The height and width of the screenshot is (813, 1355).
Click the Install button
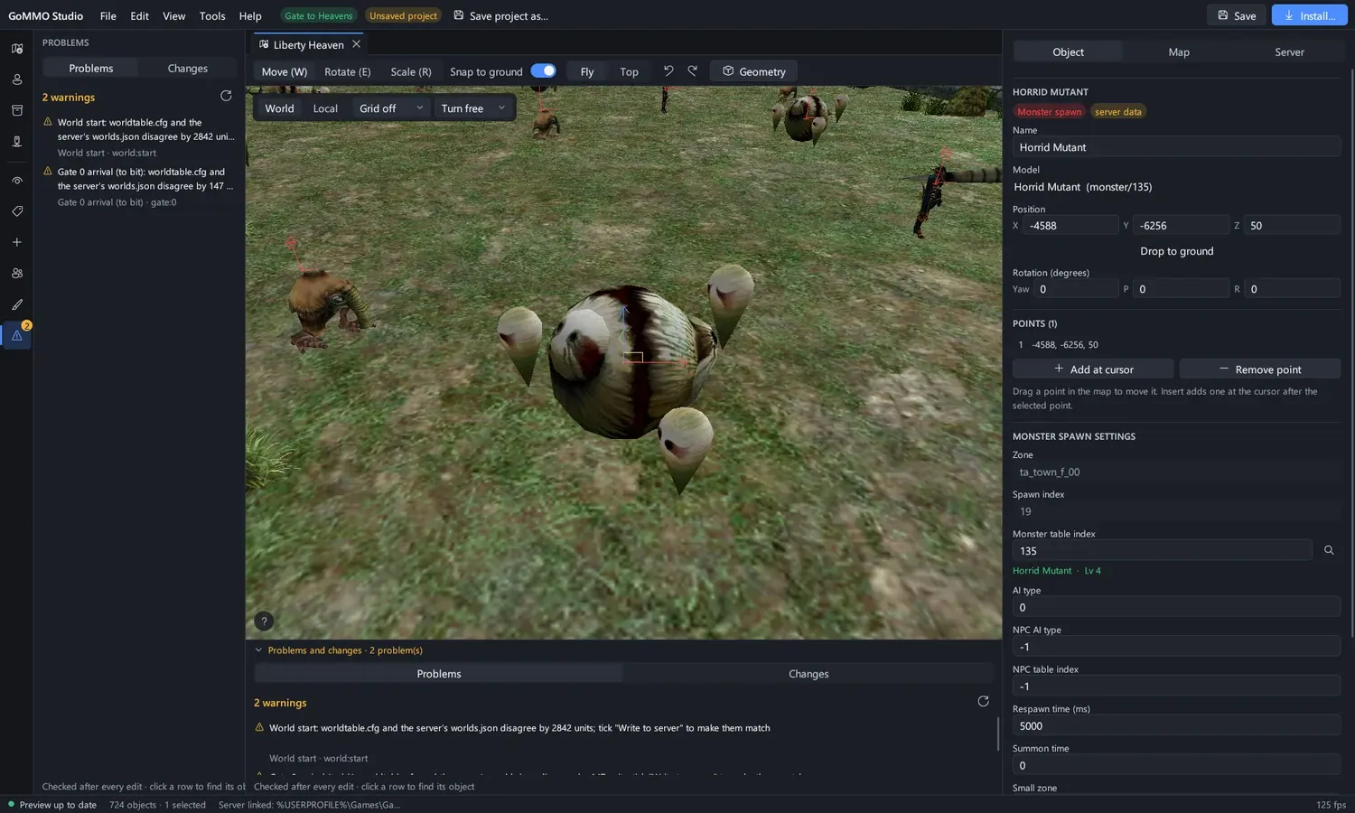point(1310,15)
